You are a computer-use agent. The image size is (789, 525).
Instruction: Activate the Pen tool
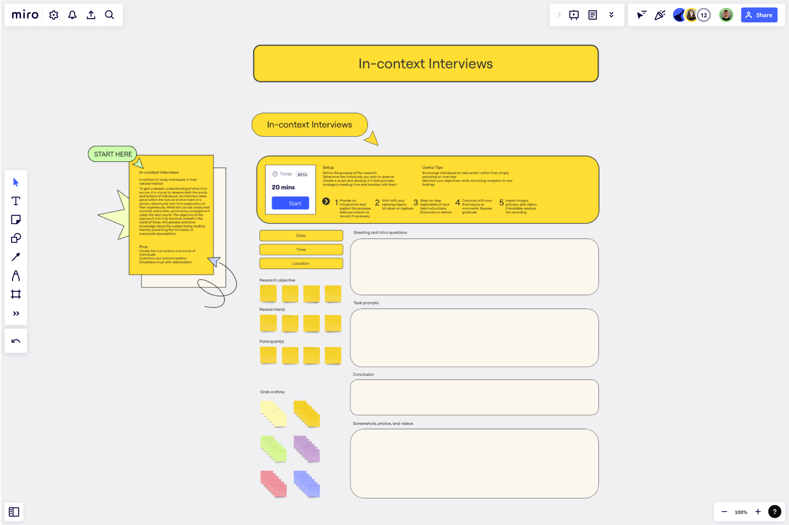(16, 275)
